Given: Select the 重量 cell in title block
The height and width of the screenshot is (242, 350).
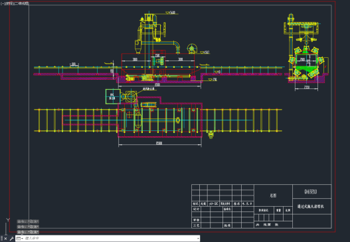Looking at the screenshot, I should click(278, 210).
